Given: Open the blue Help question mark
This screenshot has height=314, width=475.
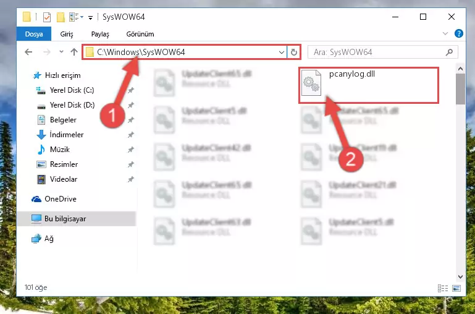Looking at the screenshot, I should [x=459, y=33].
